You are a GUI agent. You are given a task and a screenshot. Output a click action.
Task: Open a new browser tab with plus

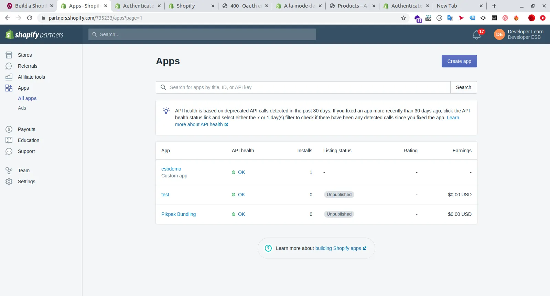point(494,6)
